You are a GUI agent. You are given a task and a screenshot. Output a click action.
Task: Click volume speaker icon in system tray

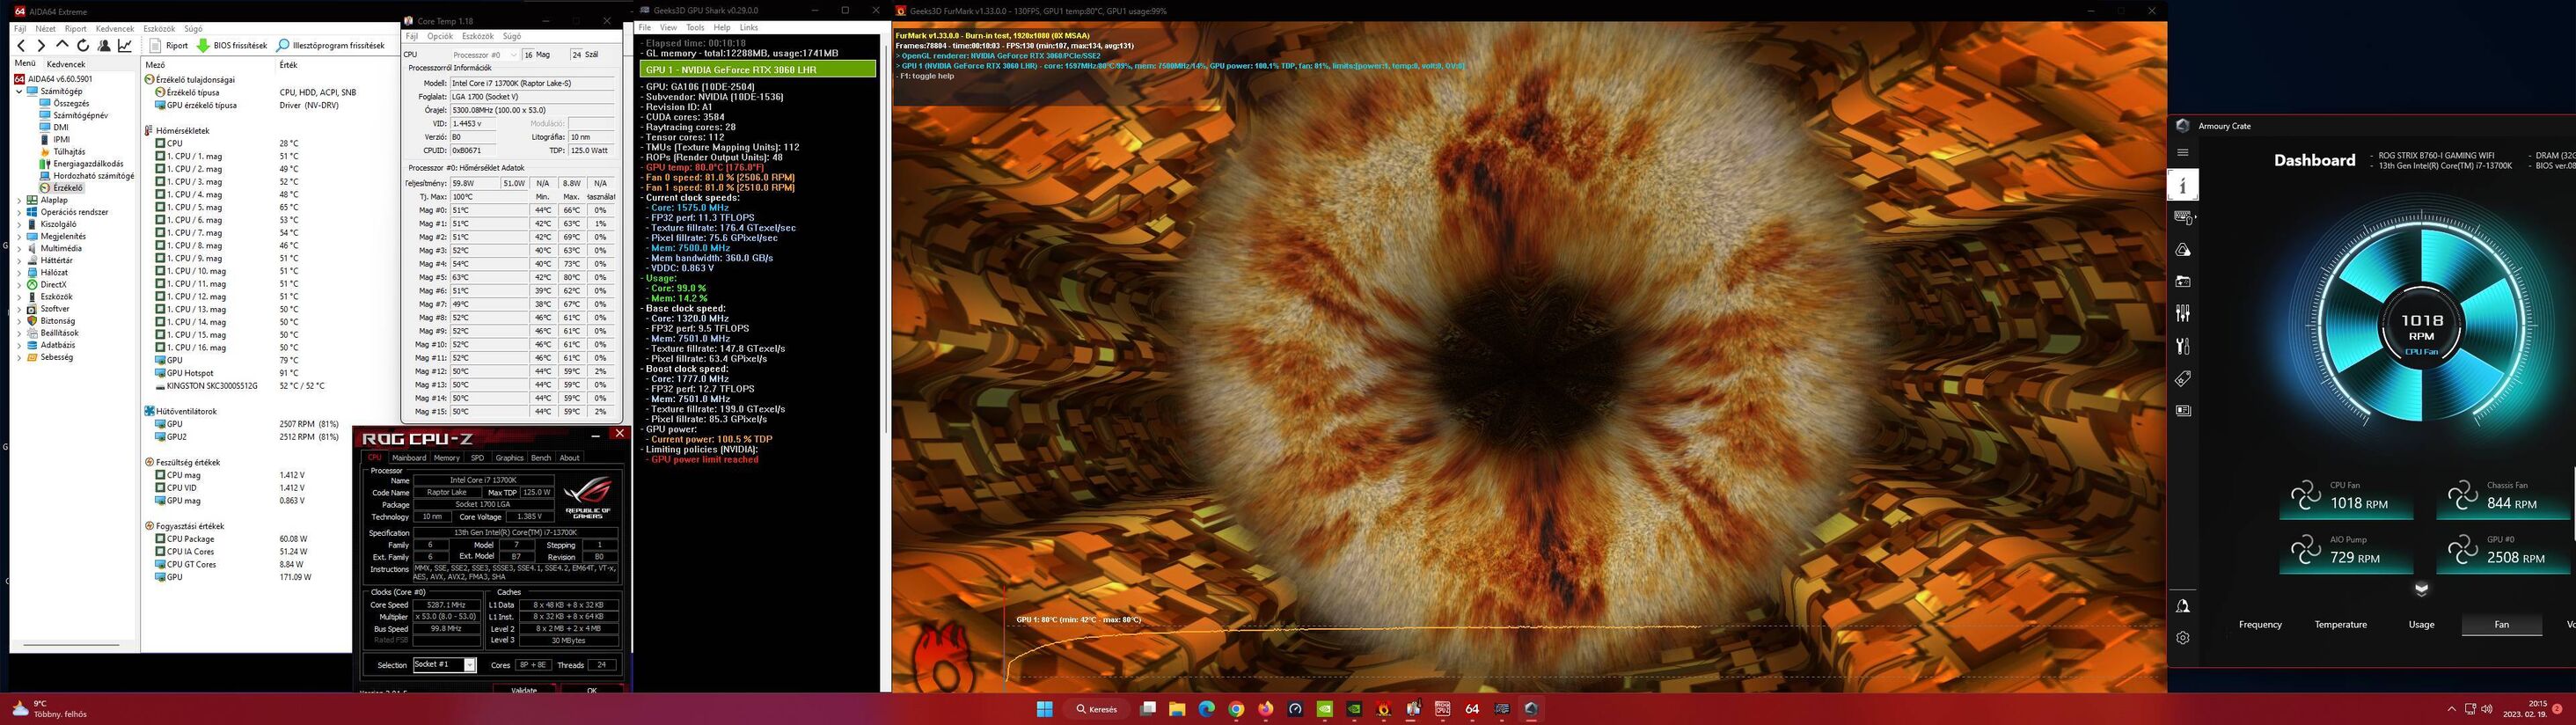pyautogui.click(x=2487, y=709)
